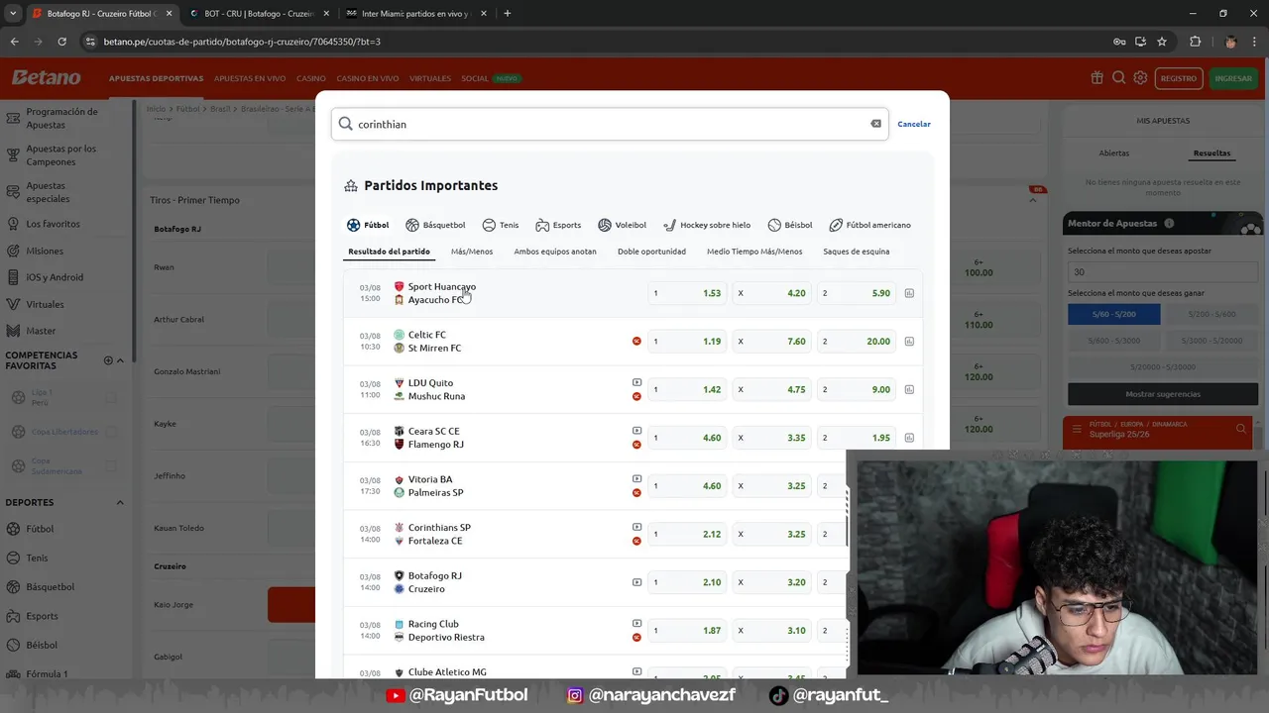Open stats icon for Celtic FC match

pos(909,342)
